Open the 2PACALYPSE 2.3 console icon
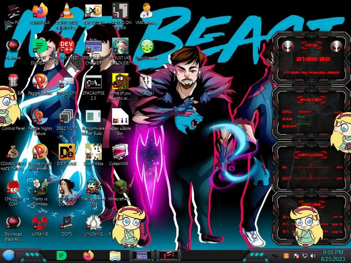 coord(93,87)
